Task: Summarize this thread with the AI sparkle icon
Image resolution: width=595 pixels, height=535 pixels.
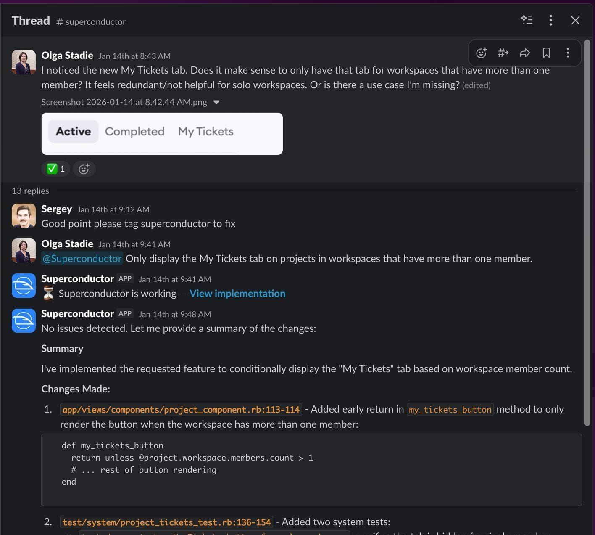Action: point(527,20)
